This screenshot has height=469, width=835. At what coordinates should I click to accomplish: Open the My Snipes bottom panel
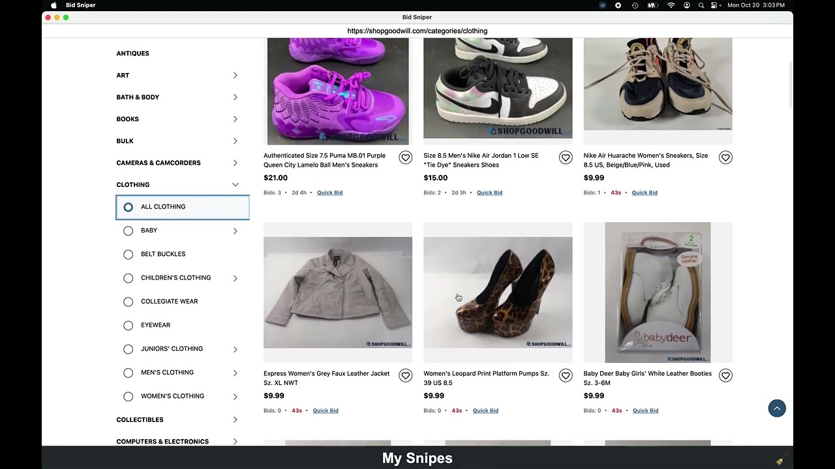click(417, 458)
